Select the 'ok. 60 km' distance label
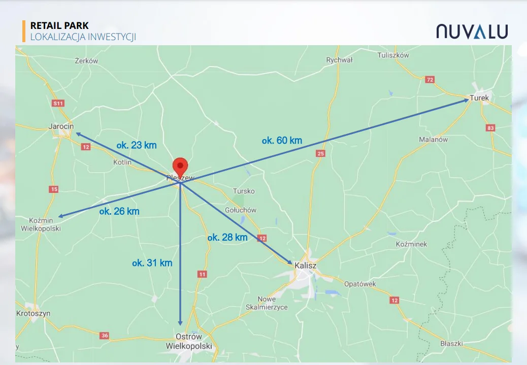The width and height of the screenshot is (527, 365). point(282,141)
